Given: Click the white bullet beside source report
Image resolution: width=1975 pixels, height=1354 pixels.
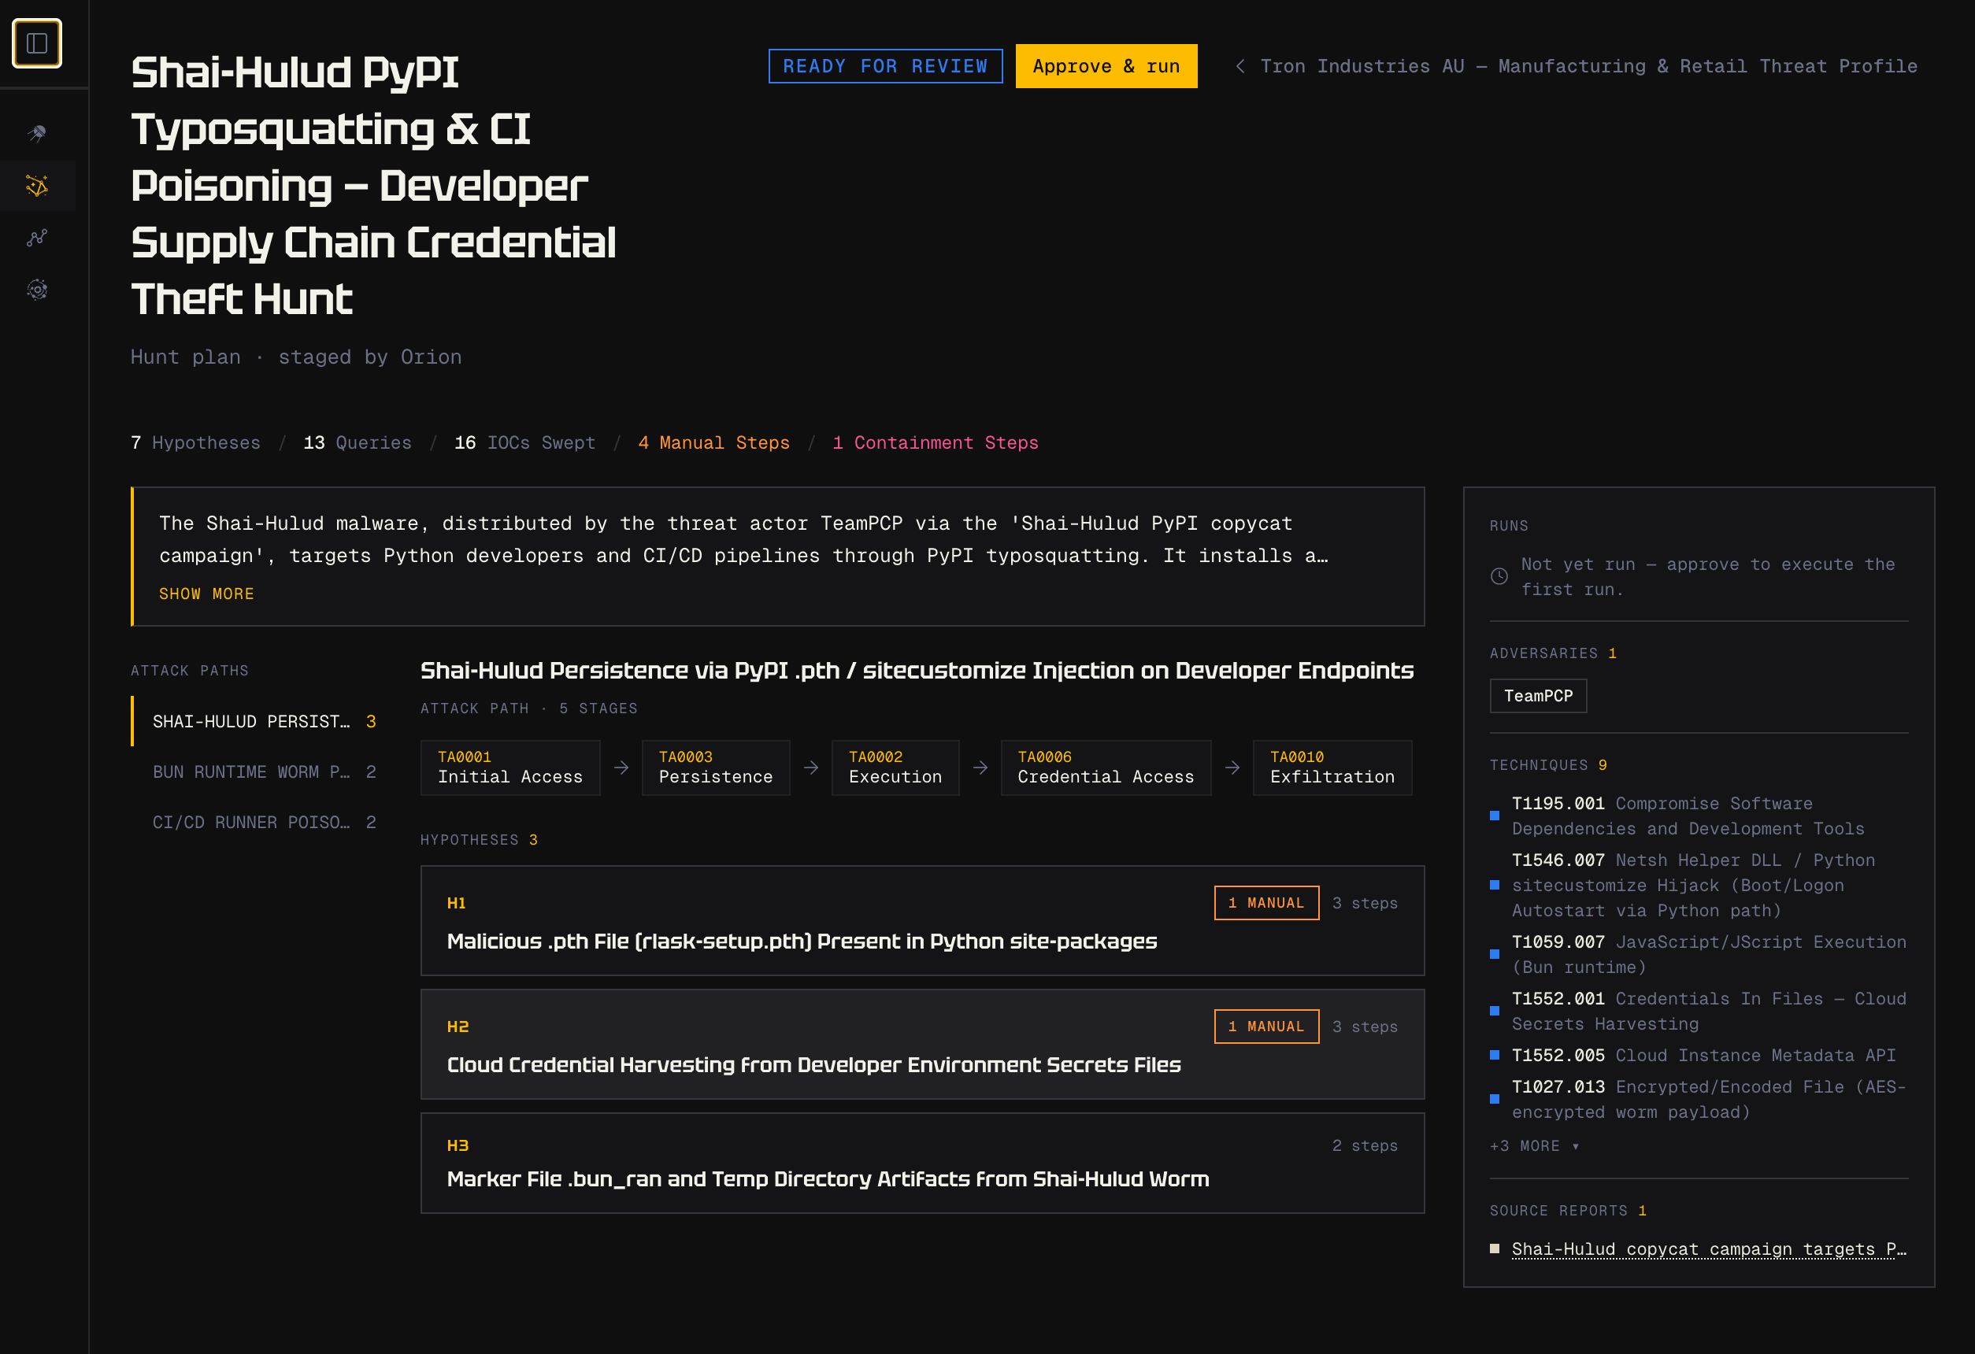Looking at the screenshot, I should [1495, 1249].
